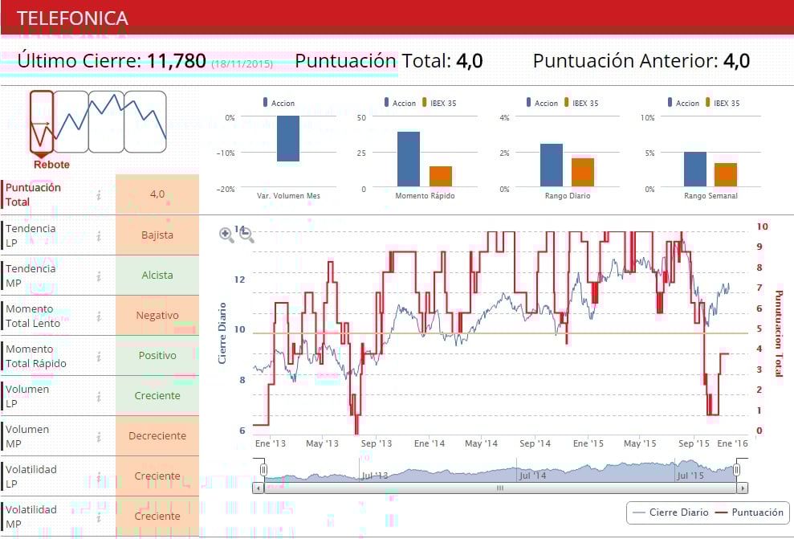794x539 pixels.
Task: Click left handle of range navigator
Action: click(x=263, y=470)
